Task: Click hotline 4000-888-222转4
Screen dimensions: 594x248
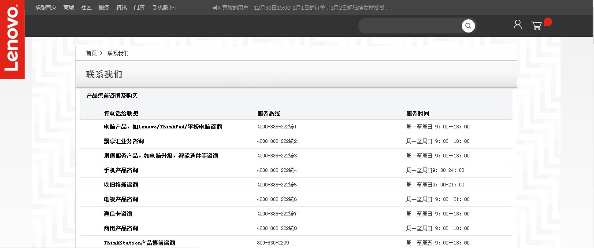Action: pos(277,170)
